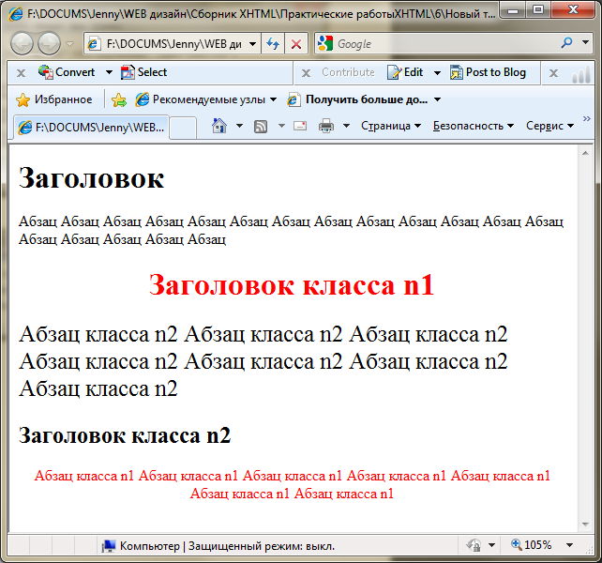Click the Print icon in command bar

[326, 126]
